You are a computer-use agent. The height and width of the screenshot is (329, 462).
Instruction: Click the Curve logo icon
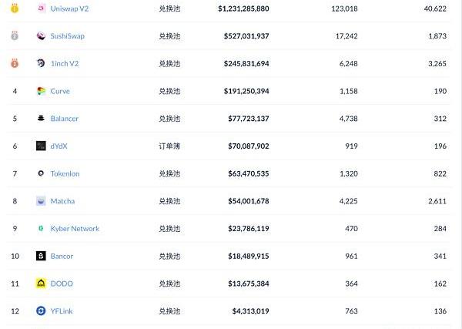coord(41,91)
